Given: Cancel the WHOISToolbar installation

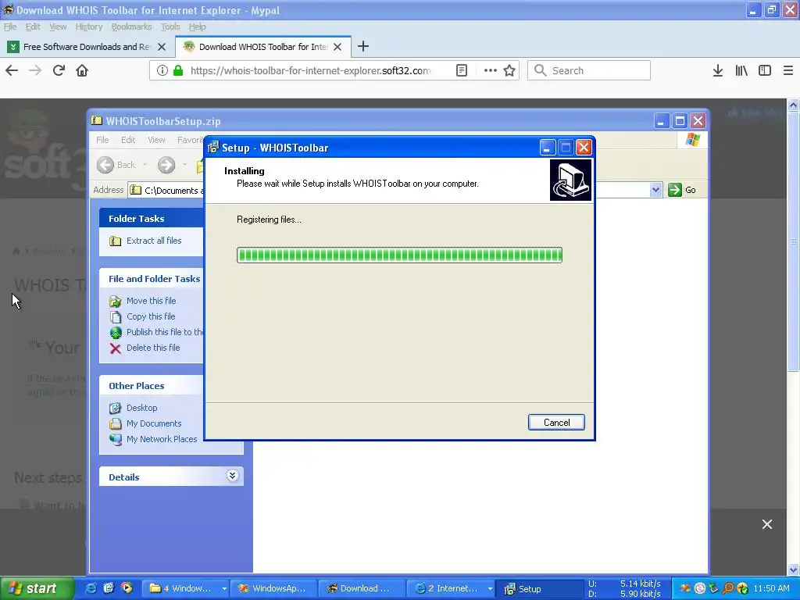Looking at the screenshot, I should click(x=556, y=423).
